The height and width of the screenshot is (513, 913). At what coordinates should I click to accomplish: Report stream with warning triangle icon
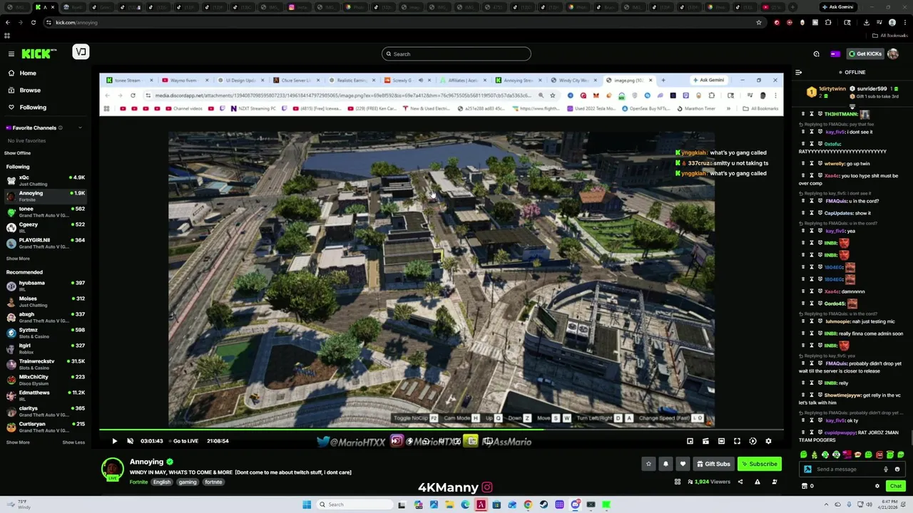pos(757,482)
